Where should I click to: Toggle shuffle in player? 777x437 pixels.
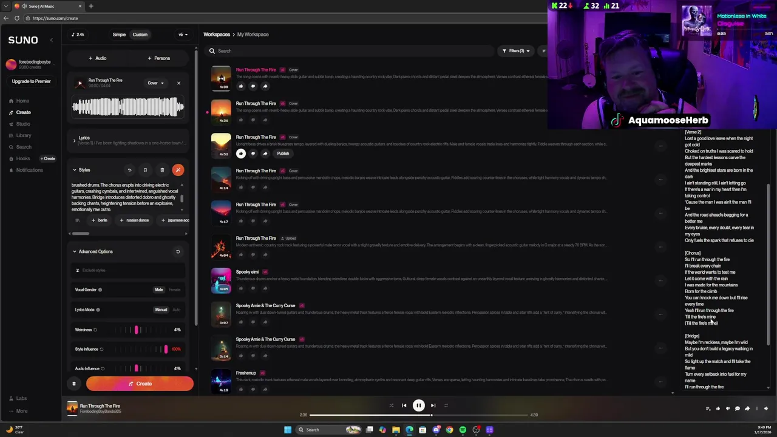[x=391, y=405]
